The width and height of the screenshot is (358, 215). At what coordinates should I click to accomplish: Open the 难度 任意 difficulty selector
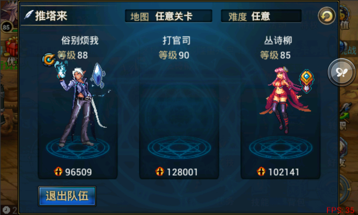click(x=261, y=16)
